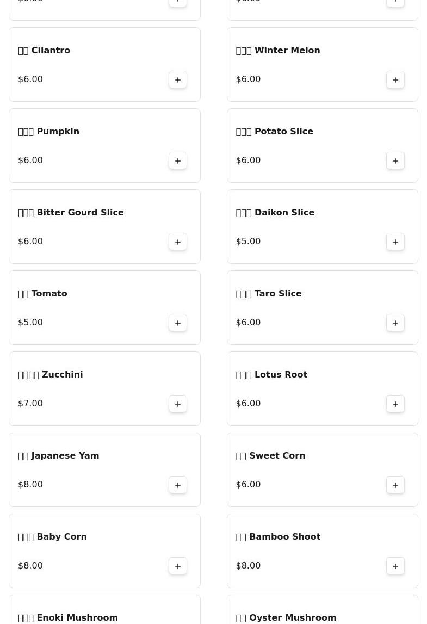Tap the Bamboo Shoot plus icon

(395, 566)
